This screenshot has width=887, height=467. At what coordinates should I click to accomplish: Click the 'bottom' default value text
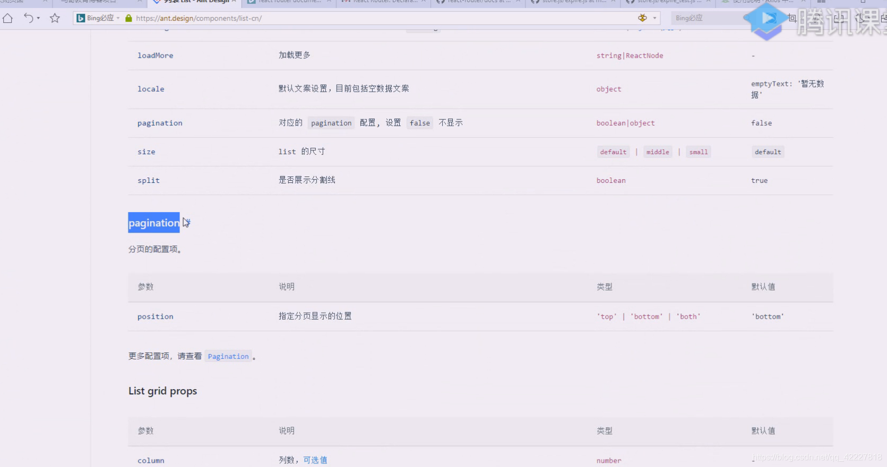point(768,316)
